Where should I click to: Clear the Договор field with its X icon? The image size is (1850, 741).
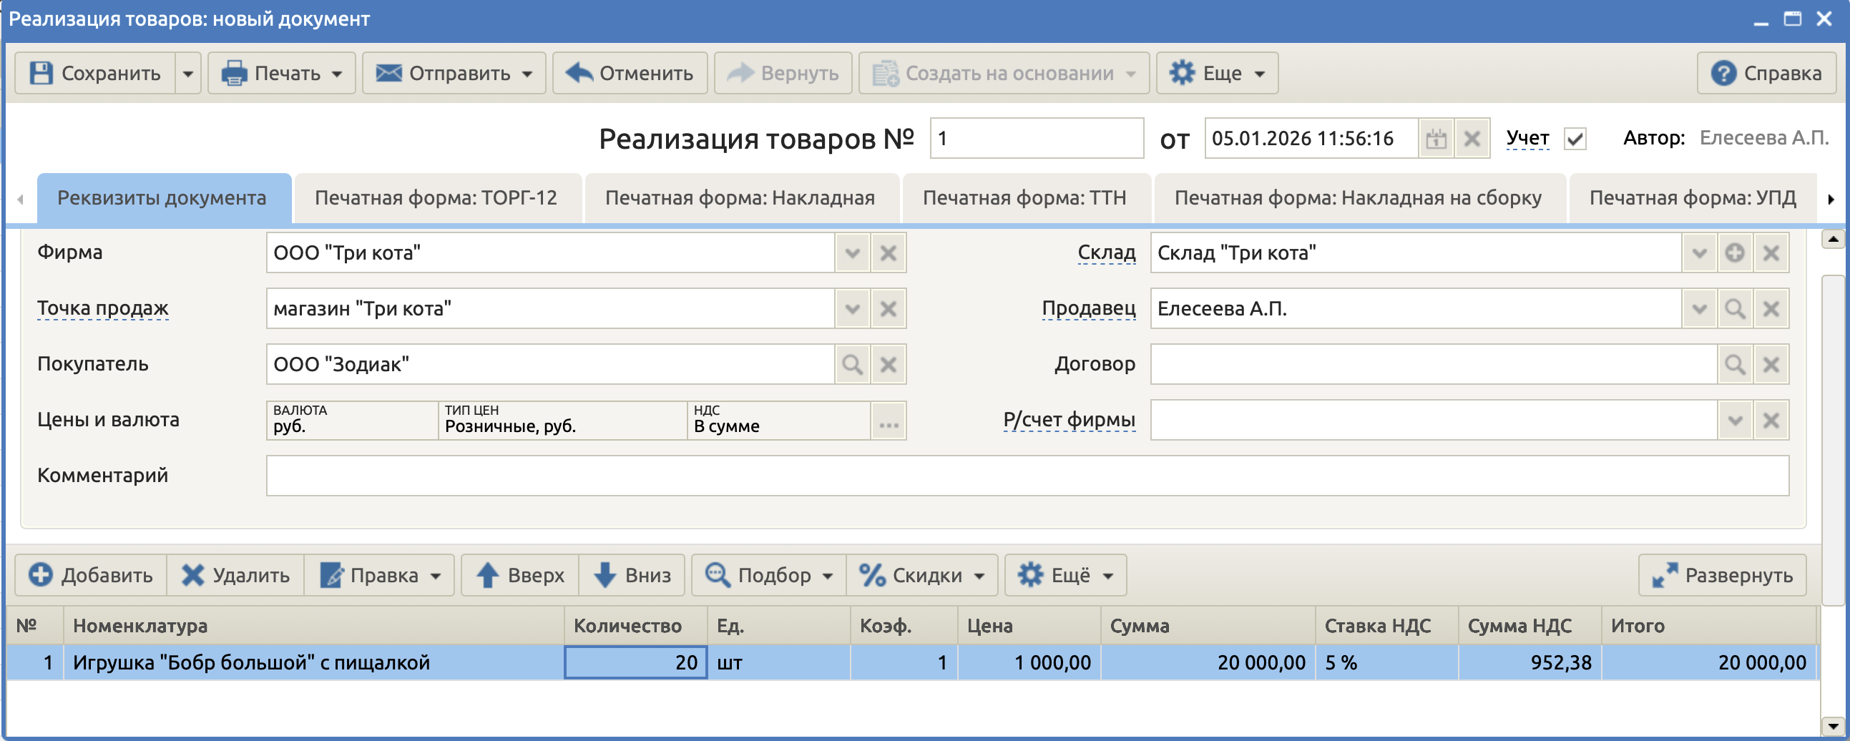pyautogui.click(x=1771, y=365)
